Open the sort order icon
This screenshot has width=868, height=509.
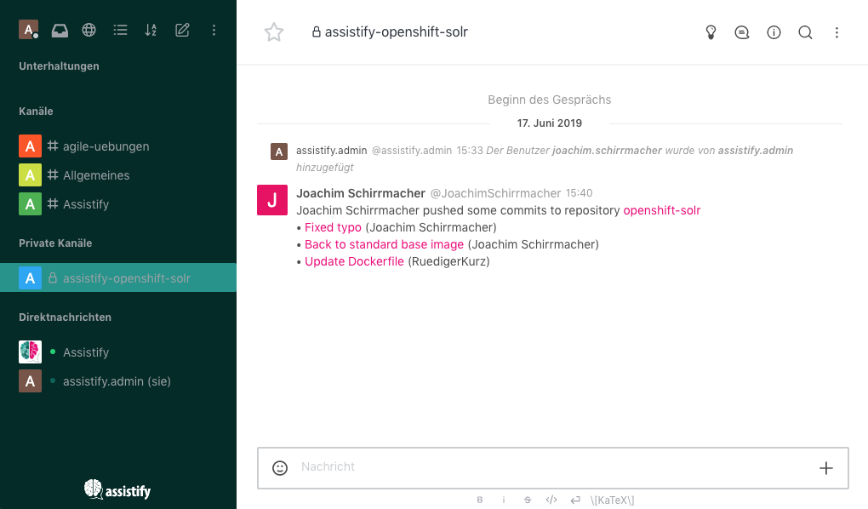151,30
